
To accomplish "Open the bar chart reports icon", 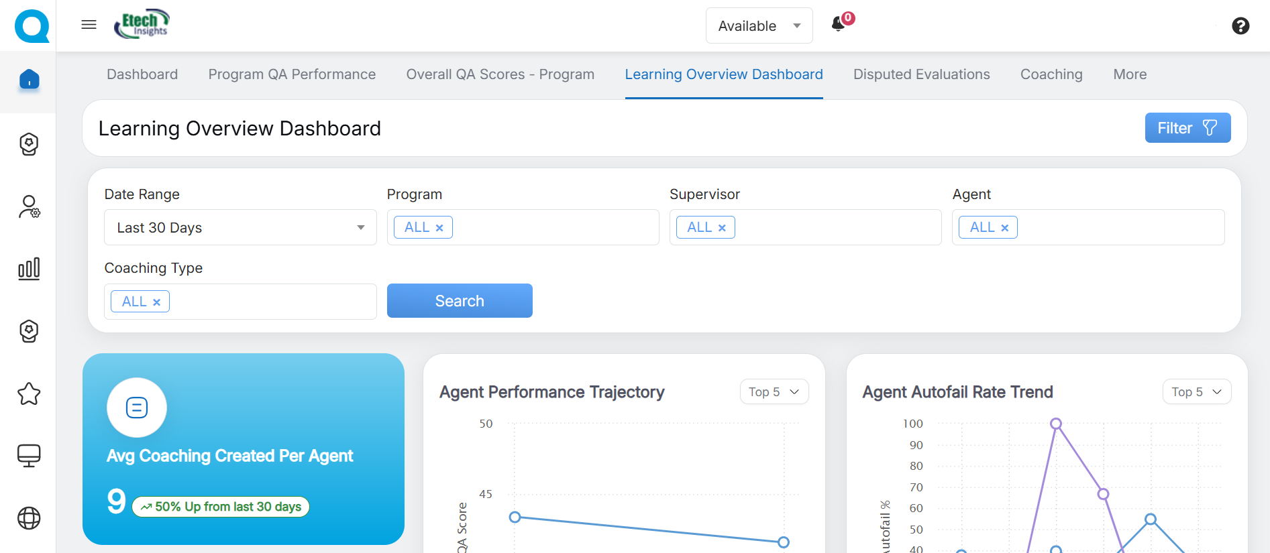I will point(29,269).
